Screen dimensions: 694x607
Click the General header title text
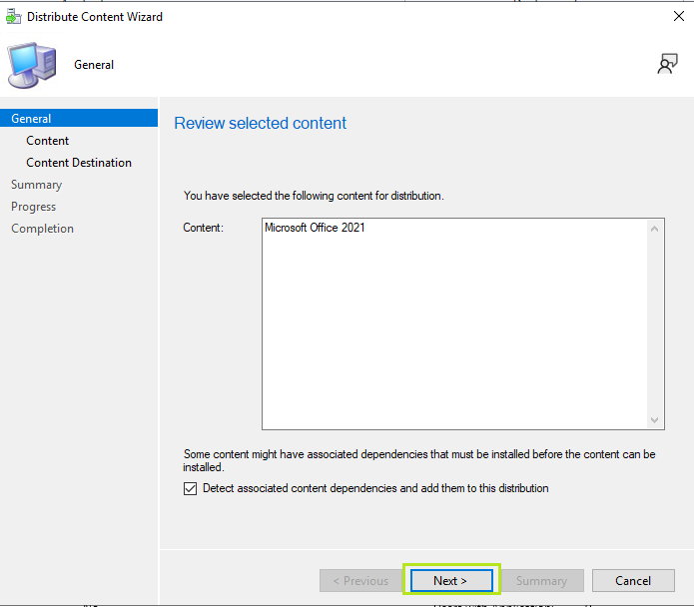[x=94, y=65]
